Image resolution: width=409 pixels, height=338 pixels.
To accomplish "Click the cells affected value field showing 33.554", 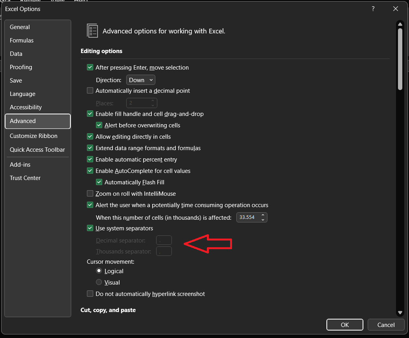I will 247,217.
